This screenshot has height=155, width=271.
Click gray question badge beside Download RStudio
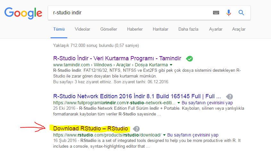(136, 129)
